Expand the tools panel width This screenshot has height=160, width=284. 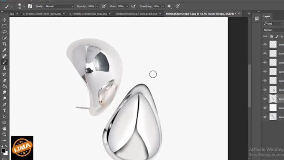click(2, 12)
